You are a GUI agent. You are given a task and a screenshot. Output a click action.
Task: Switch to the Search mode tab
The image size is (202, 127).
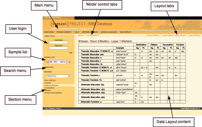(x=81, y=35)
